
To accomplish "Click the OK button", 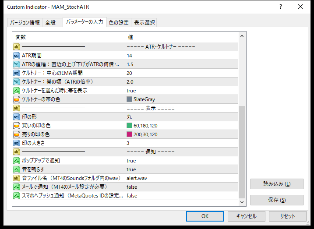I will (x=205, y=216).
